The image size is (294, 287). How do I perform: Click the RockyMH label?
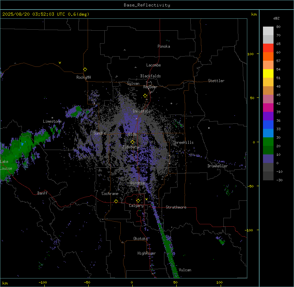pyautogui.click(x=84, y=77)
